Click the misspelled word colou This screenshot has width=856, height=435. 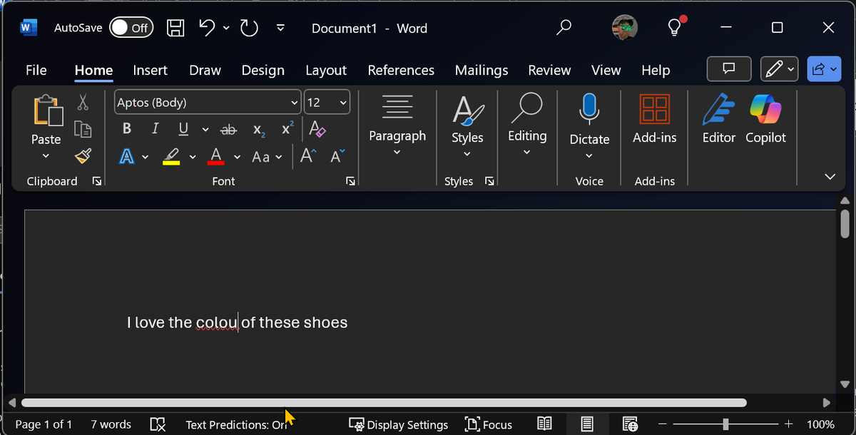pos(215,322)
